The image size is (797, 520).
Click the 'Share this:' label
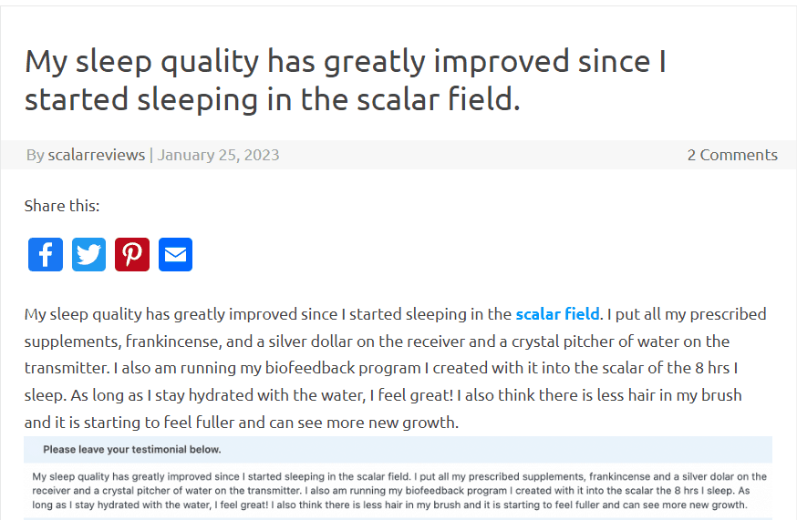pos(62,206)
